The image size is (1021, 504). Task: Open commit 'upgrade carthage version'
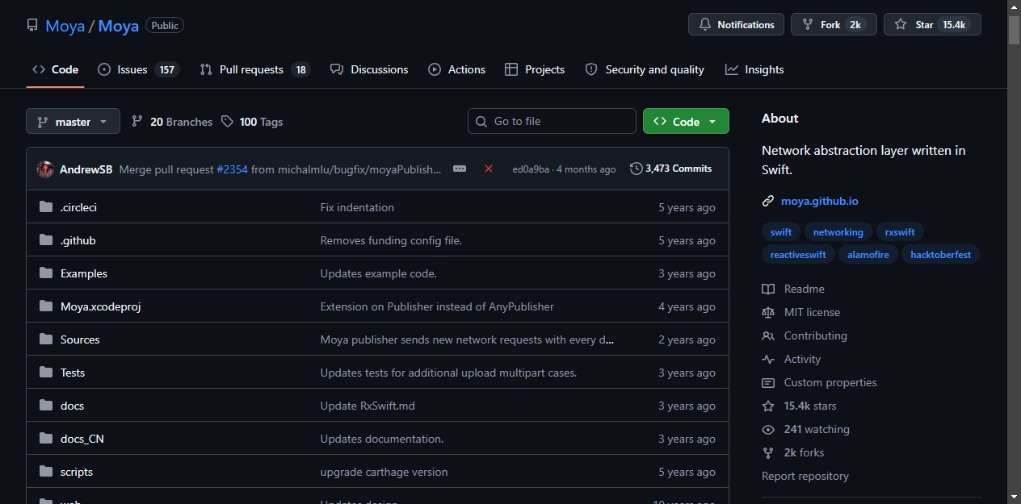tap(384, 472)
